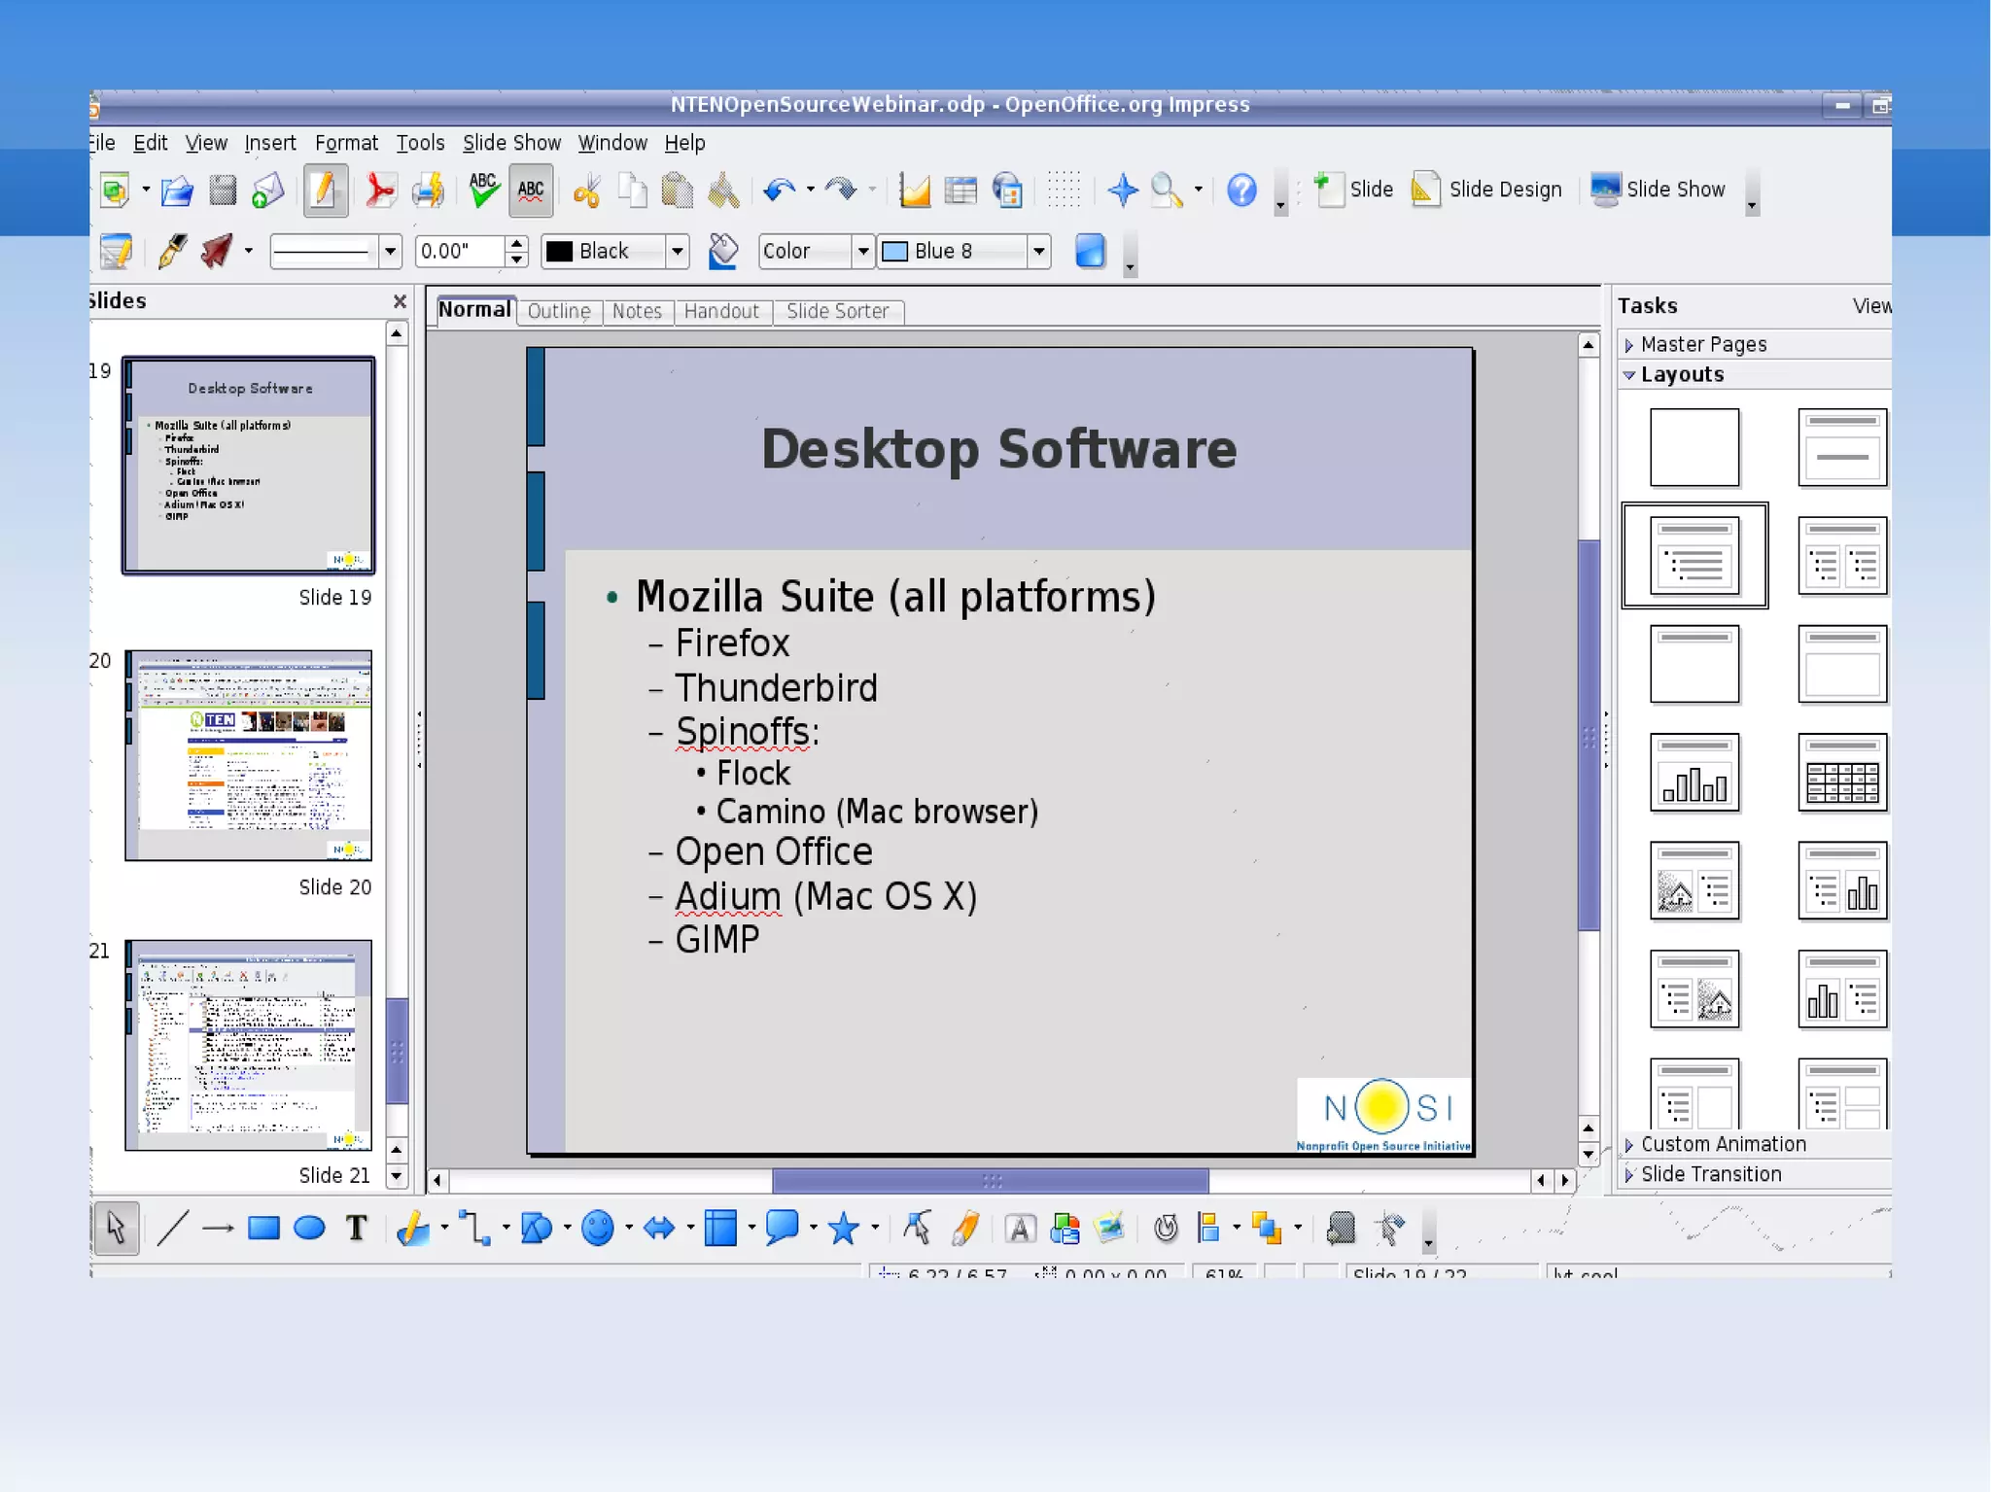Select the Line drawing tool
Image resolution: width=1991 pixels, height=1492 pixels.
tap(172, 1229)
